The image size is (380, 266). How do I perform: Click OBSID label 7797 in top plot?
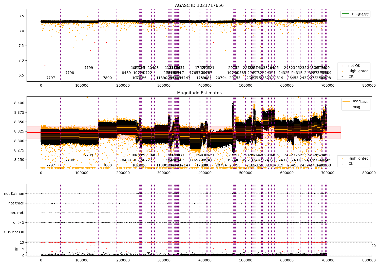click(x=51, y=78)
